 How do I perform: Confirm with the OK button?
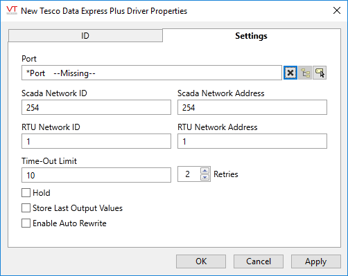coord(201,261)
